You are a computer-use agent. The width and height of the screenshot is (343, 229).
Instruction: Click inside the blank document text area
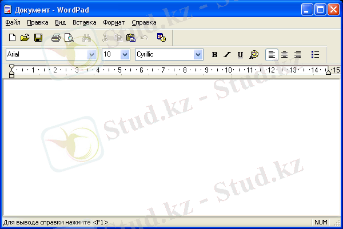click(x=171, y=148)
